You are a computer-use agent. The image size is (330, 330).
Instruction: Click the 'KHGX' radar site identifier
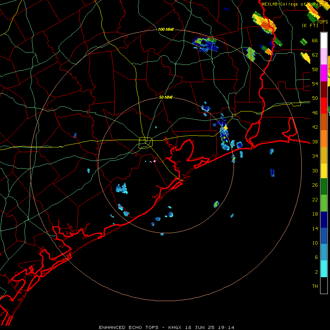tap(175, 327)
